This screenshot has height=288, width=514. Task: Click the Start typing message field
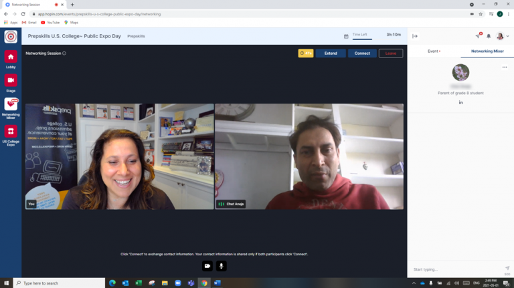click(455, 269)
